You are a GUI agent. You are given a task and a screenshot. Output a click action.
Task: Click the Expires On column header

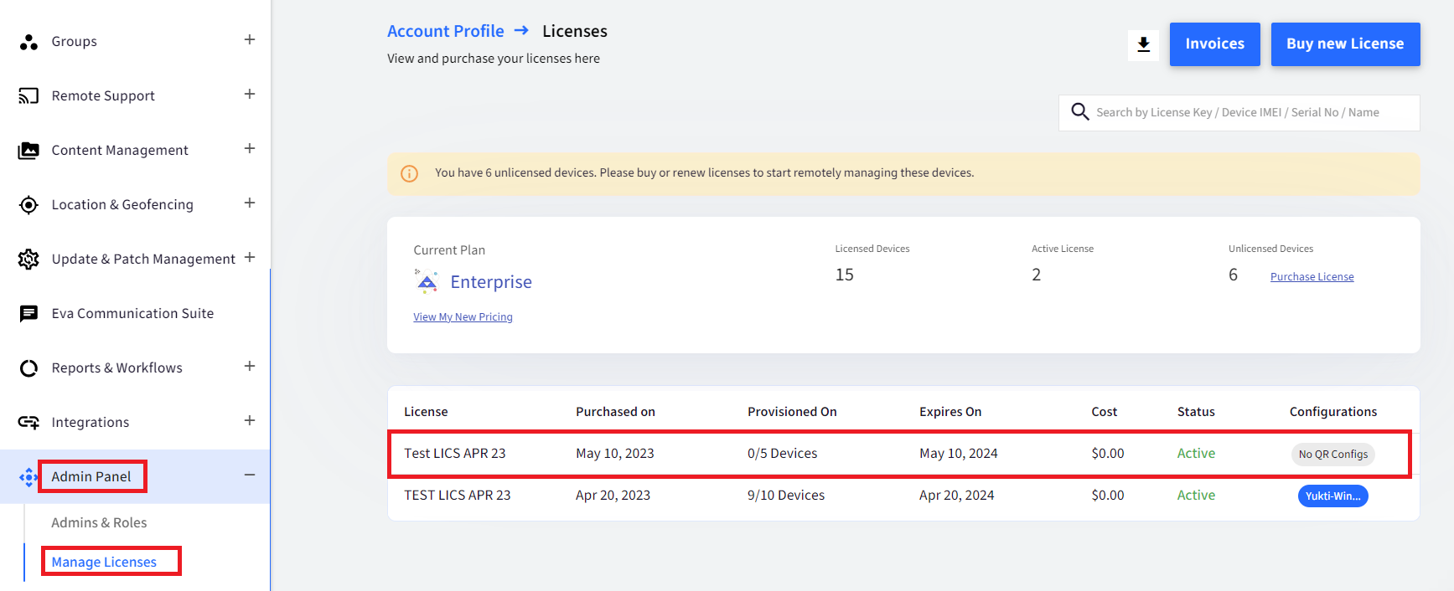point(950,412)
